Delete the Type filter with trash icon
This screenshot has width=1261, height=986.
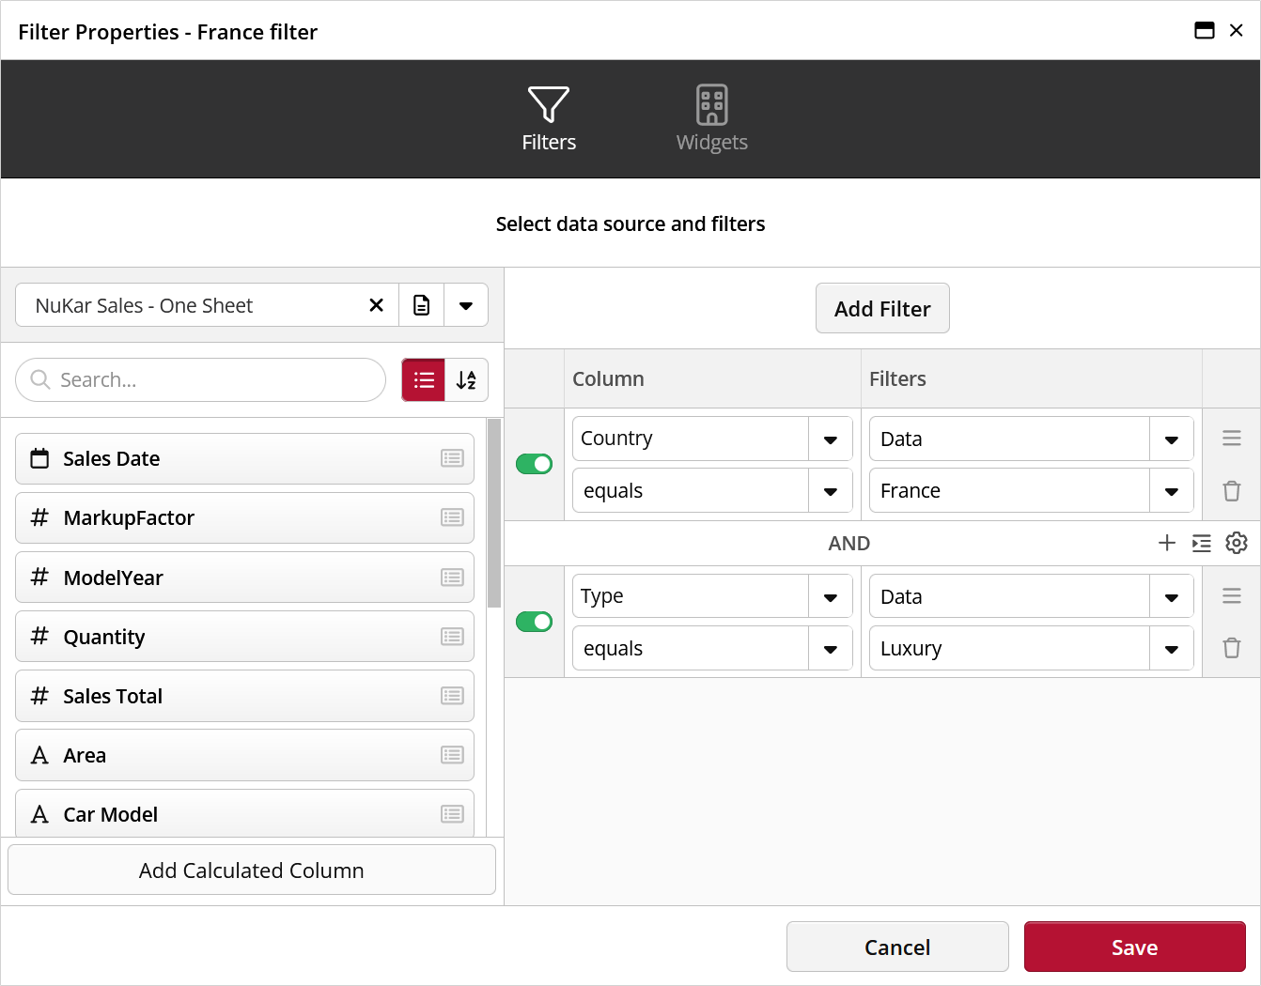tap(1232, 648)
